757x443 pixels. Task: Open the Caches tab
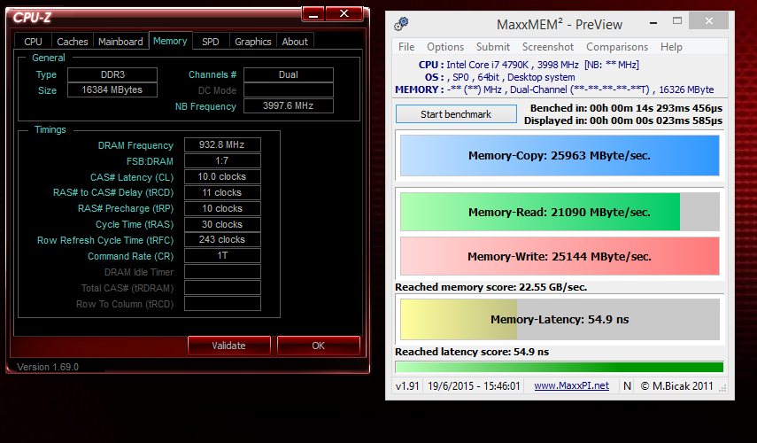(73, 42)
